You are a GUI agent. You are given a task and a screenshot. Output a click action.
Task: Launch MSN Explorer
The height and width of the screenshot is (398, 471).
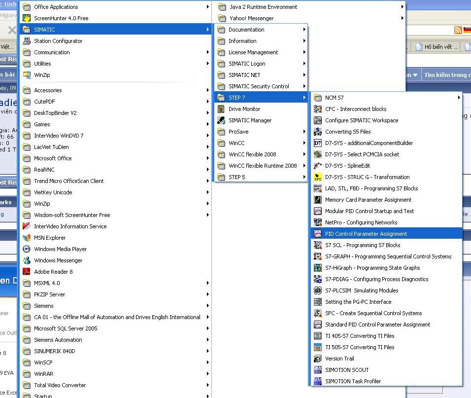[116, 238]
